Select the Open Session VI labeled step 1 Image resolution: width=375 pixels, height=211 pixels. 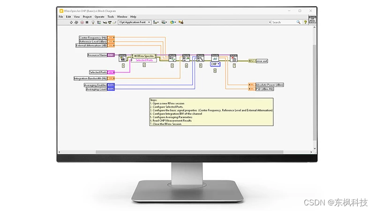click(122, 58)
